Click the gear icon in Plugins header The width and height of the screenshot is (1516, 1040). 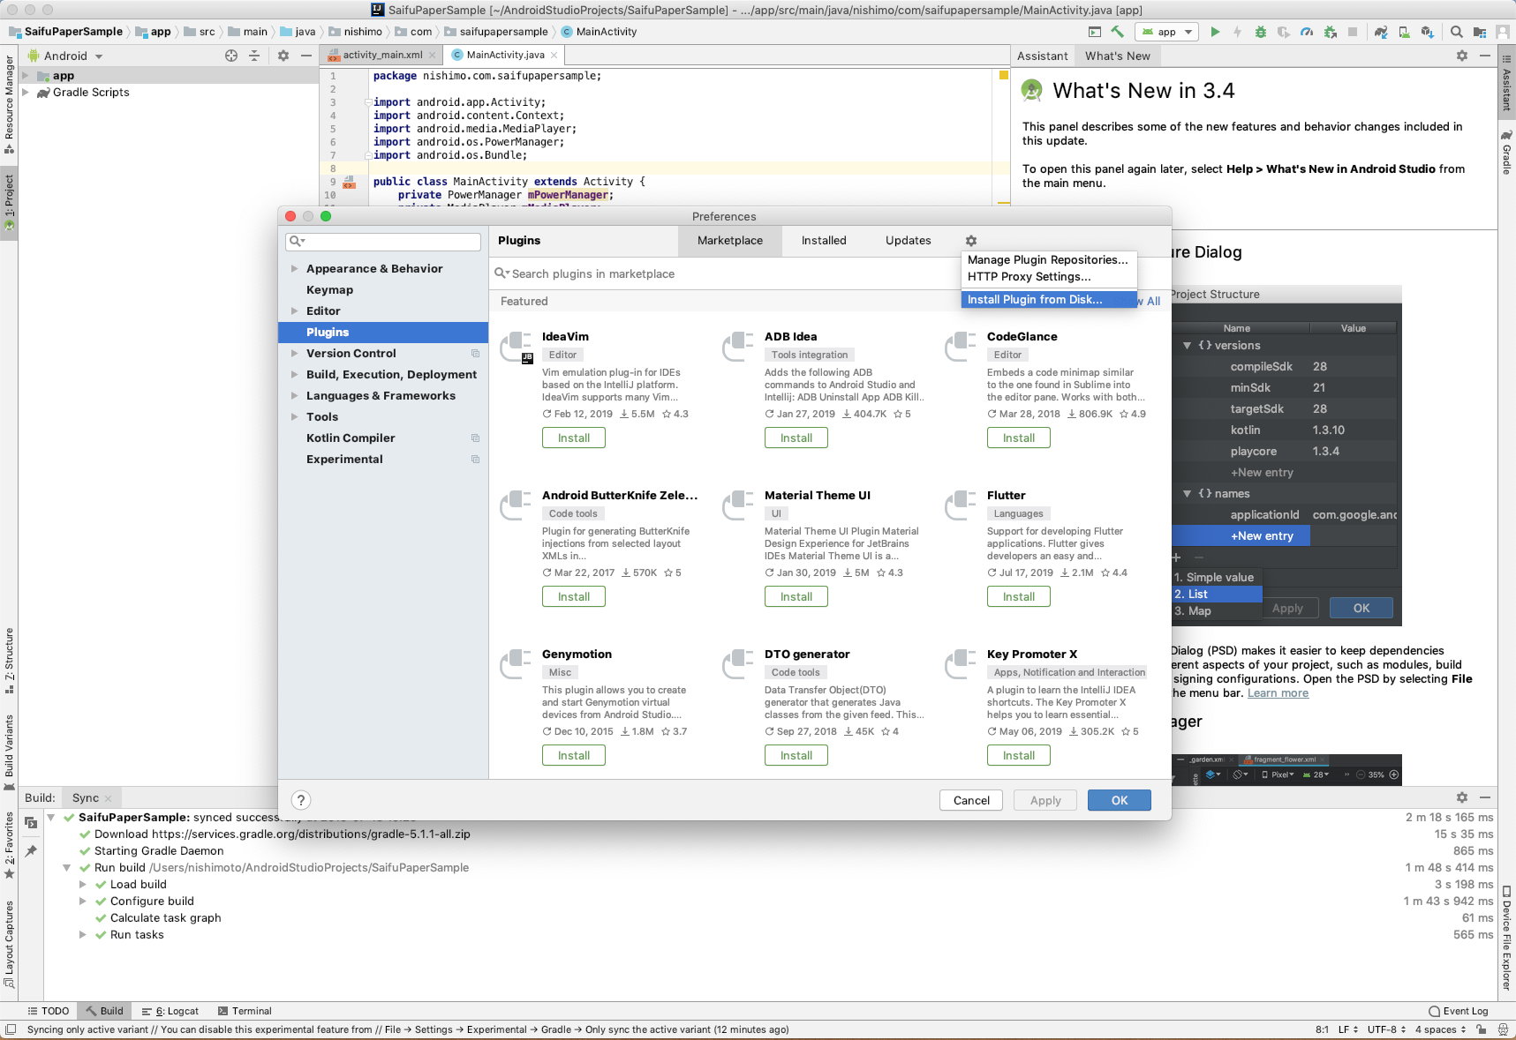(x=971, y=241)
